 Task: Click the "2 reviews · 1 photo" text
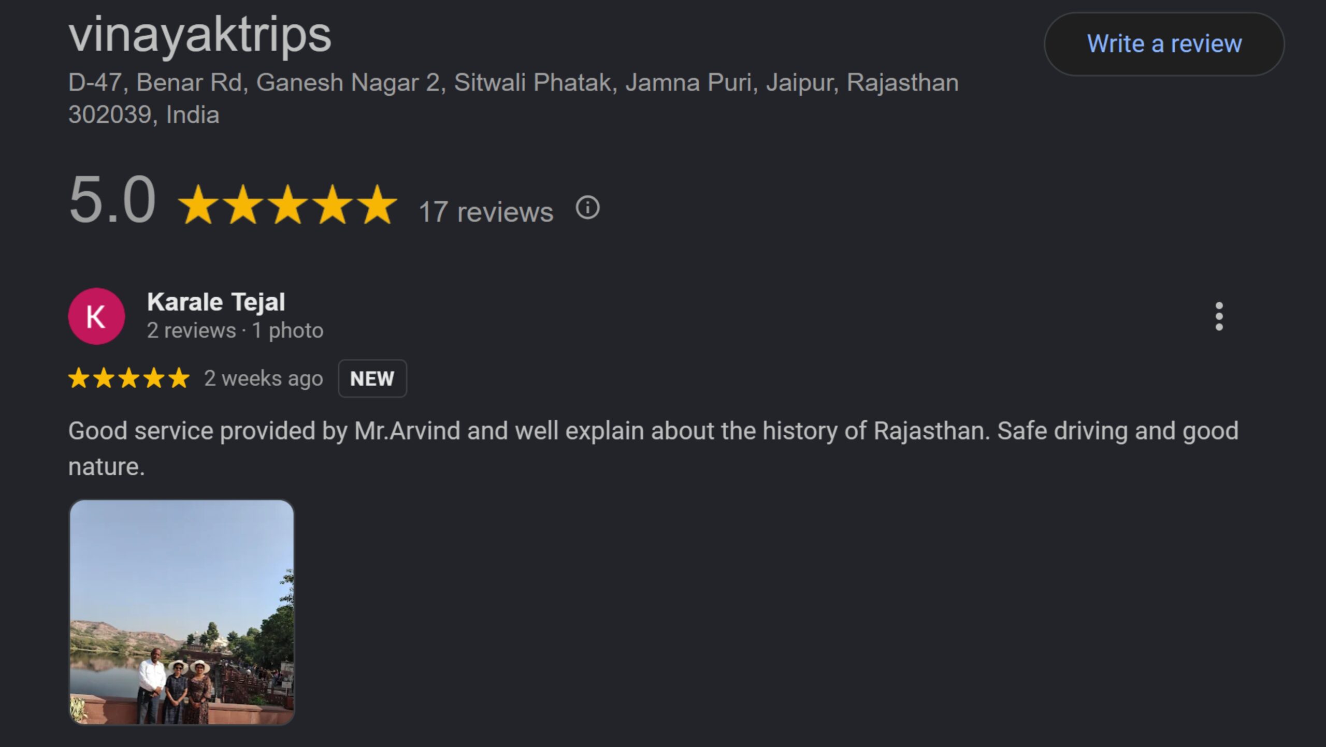tap(235, 330)
